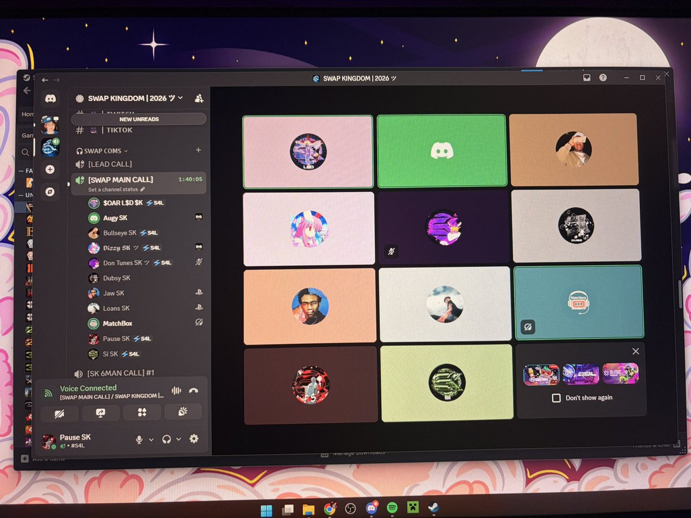The width and height of the screenshot is (691, 518).
Task: Click the teal Matchbox participant tile
Action: (578, 301)
